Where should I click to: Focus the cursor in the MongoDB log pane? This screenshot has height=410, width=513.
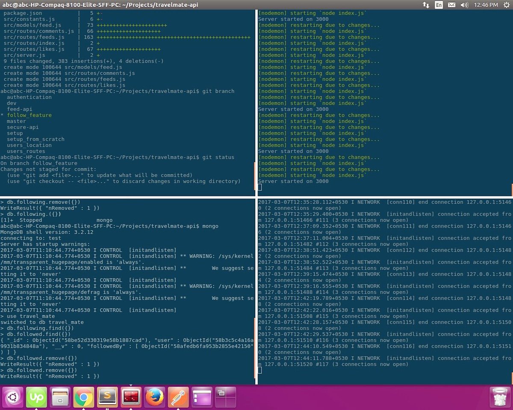tap(260, 370)
